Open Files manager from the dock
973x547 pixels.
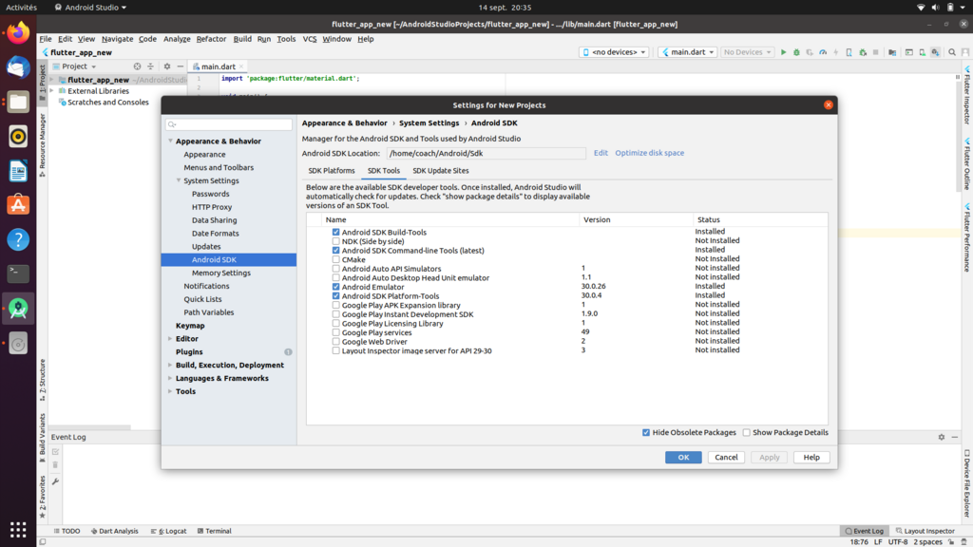18,102
